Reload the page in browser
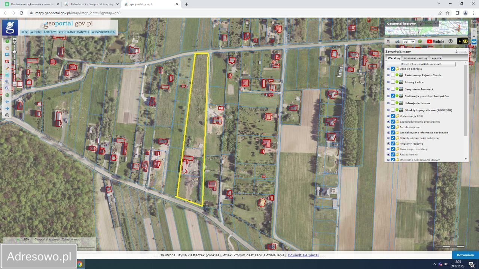 point(21,13)
